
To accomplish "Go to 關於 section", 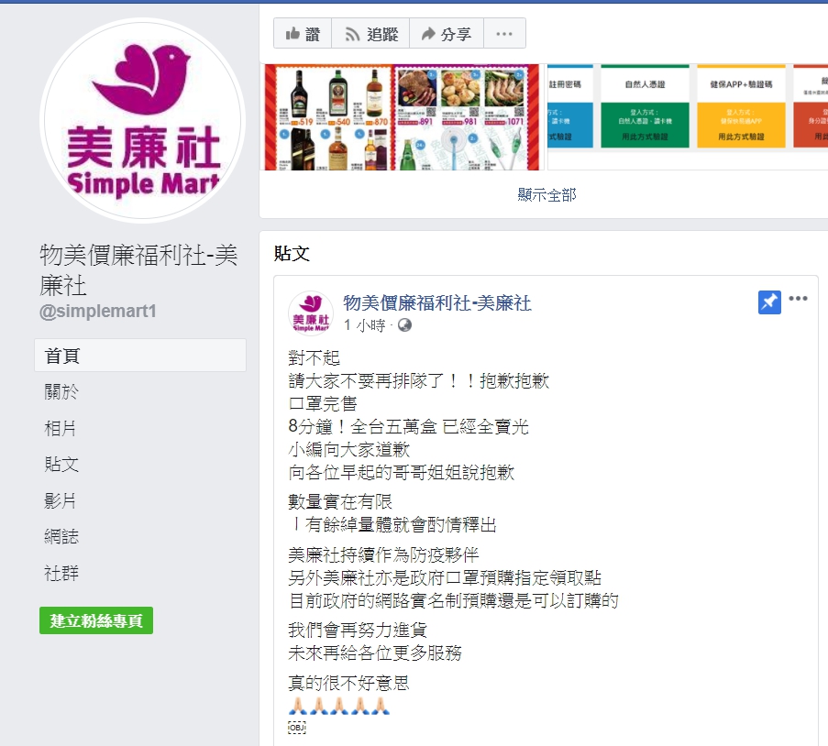I will click(61, 391).
